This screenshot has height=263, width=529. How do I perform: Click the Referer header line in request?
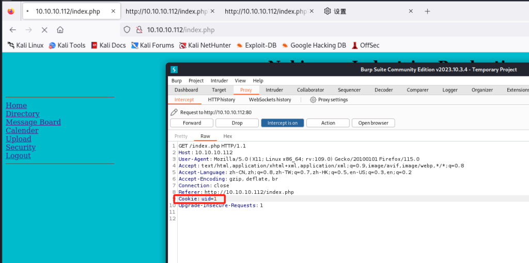click(236, 192)
